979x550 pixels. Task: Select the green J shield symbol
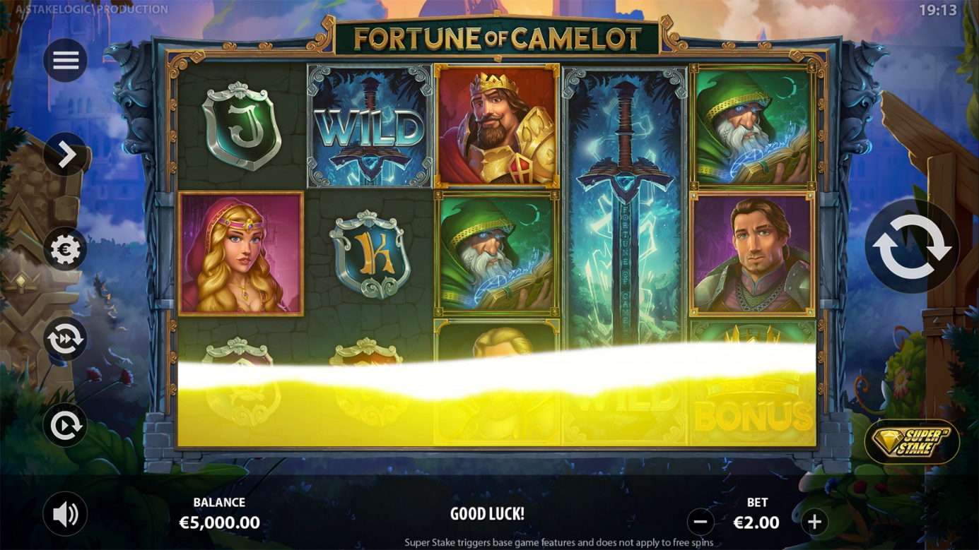pos(242,126)
